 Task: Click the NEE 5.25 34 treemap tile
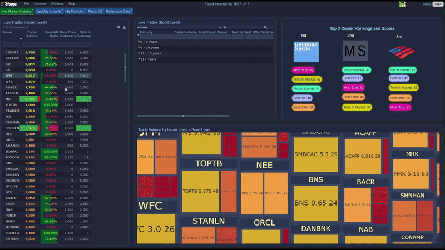tap(252, 193)
